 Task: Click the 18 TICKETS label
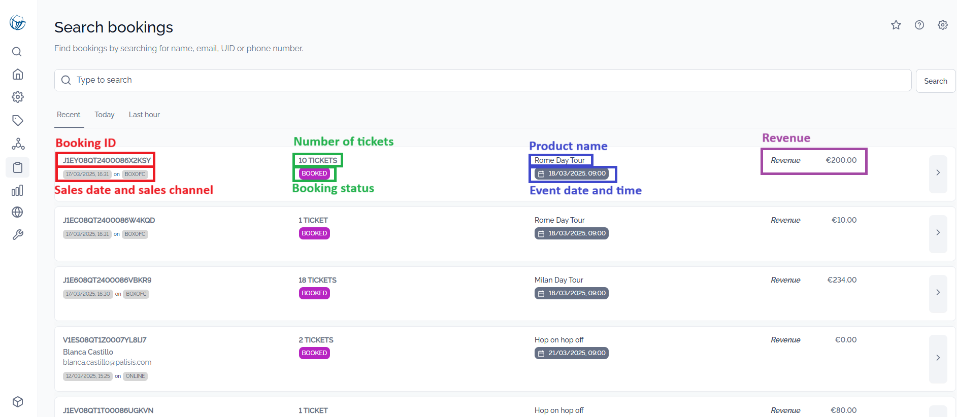[x=317, y=280]
